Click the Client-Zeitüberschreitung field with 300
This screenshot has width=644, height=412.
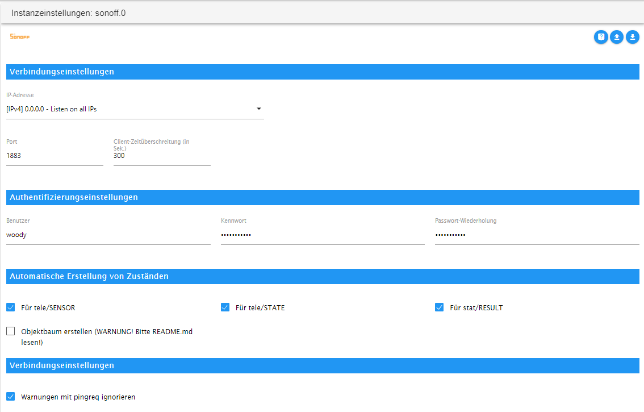click(162, 156)
